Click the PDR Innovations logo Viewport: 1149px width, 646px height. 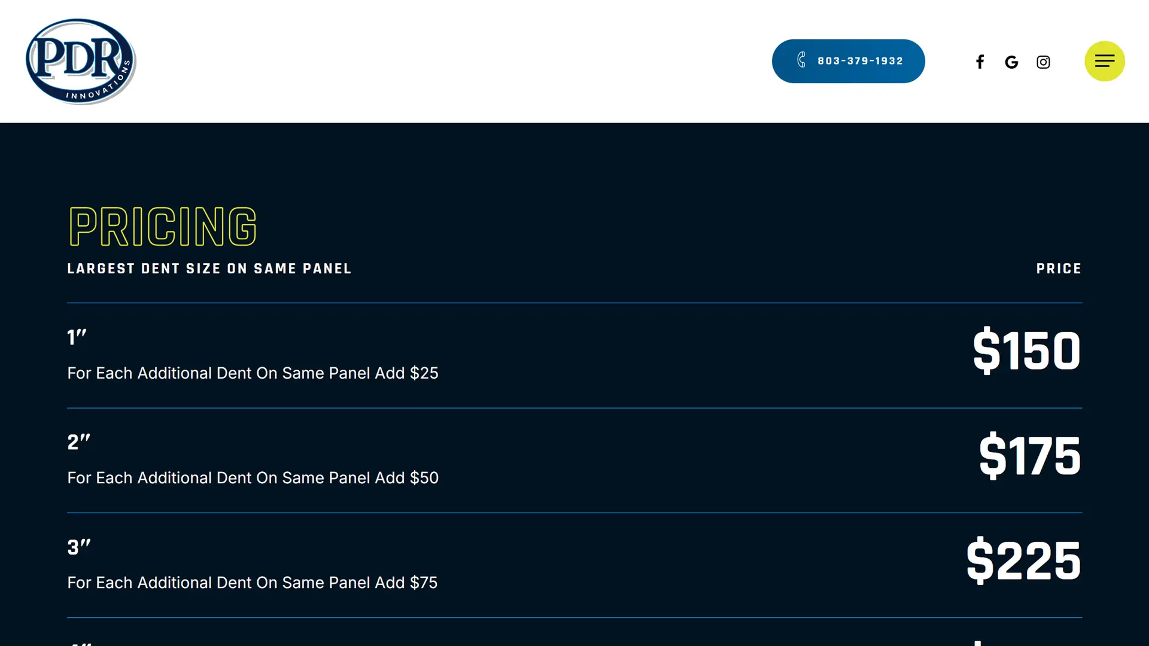tap(81, 62)
